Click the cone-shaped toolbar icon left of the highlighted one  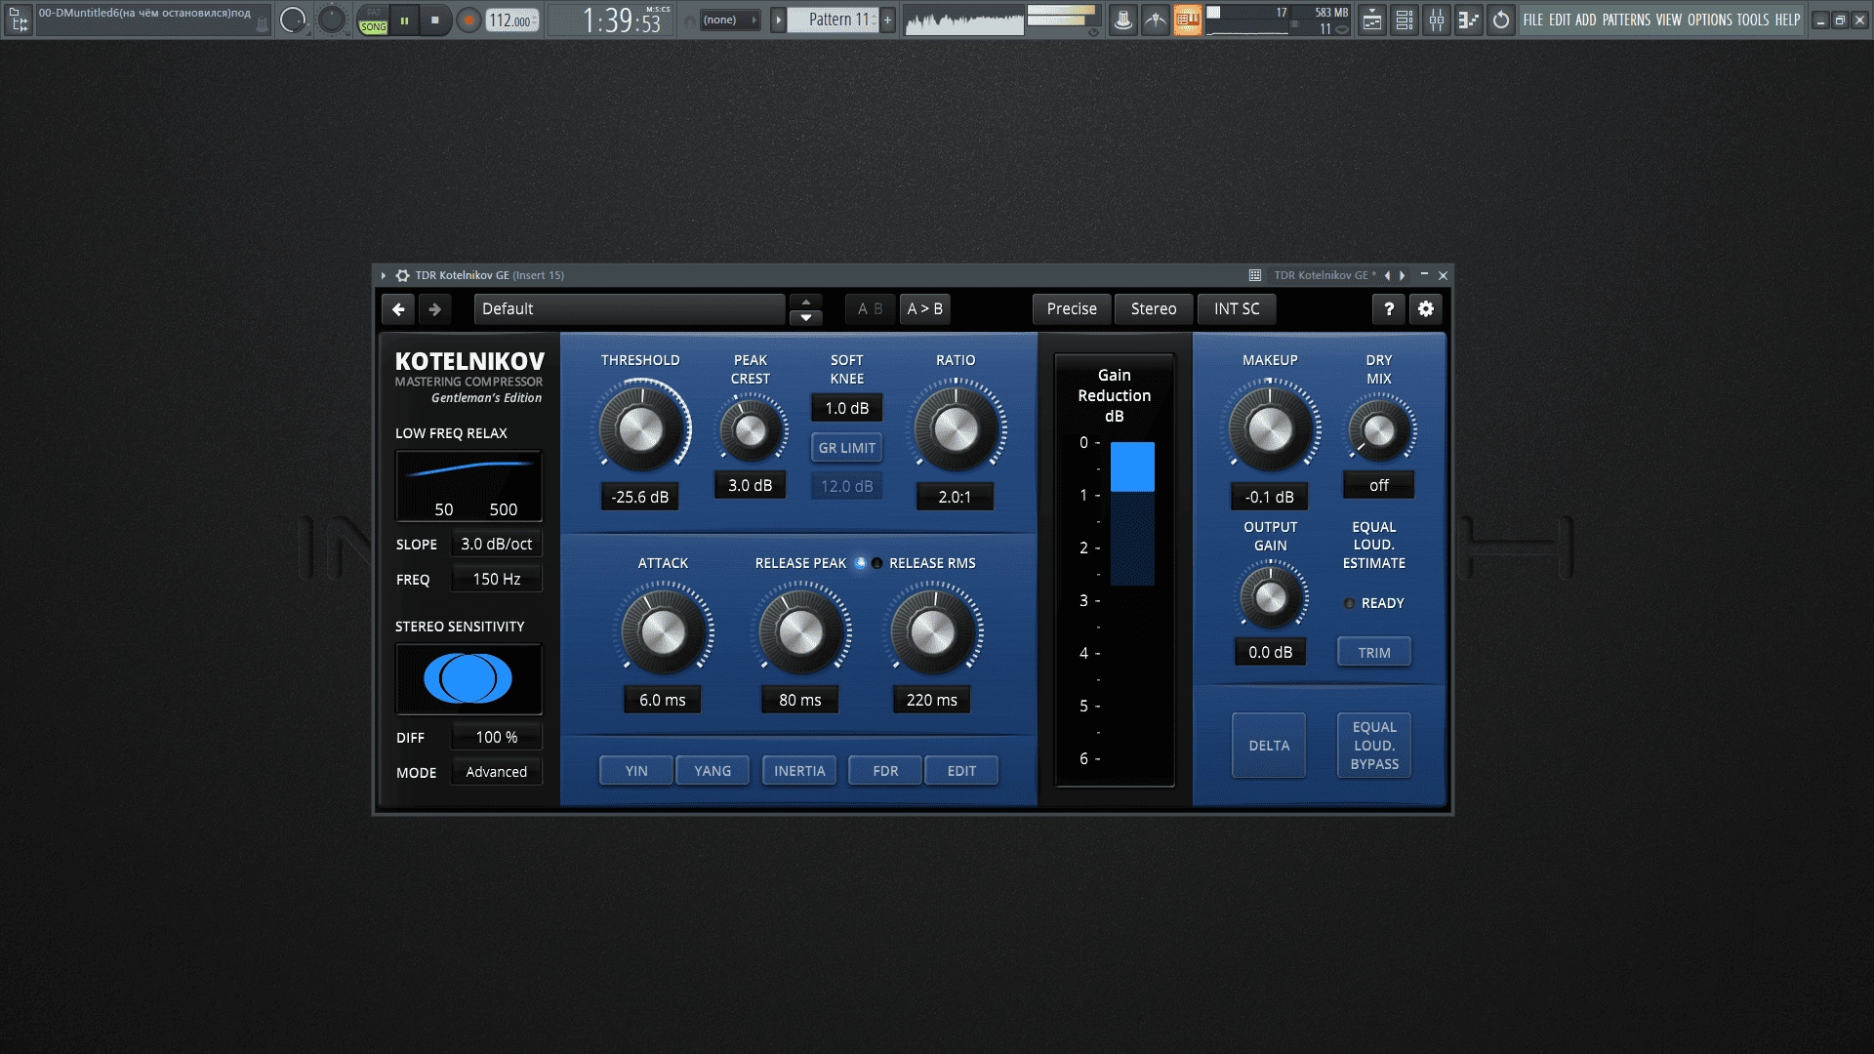coord(1123,20)
